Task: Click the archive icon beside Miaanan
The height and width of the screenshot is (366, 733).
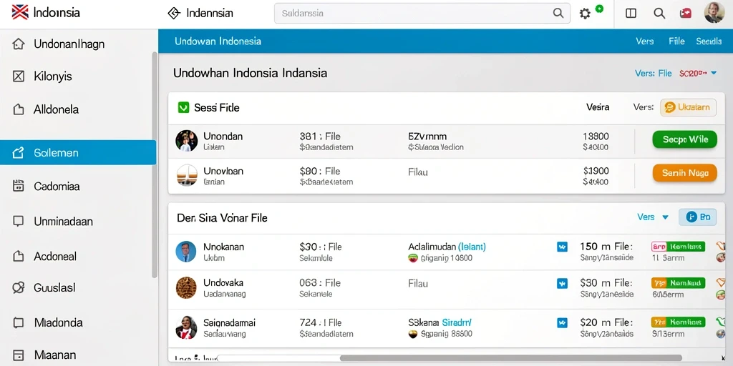Action: [x=18, y=355]
